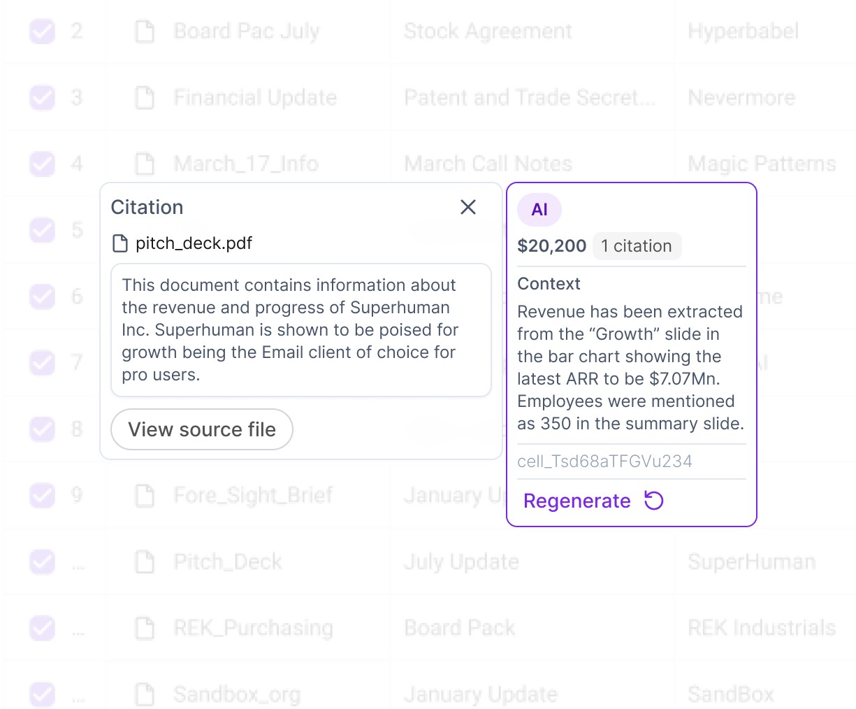Click file icon for Fore_Sight_Brief
856x709 pixels.
click(x=145, y=495)
